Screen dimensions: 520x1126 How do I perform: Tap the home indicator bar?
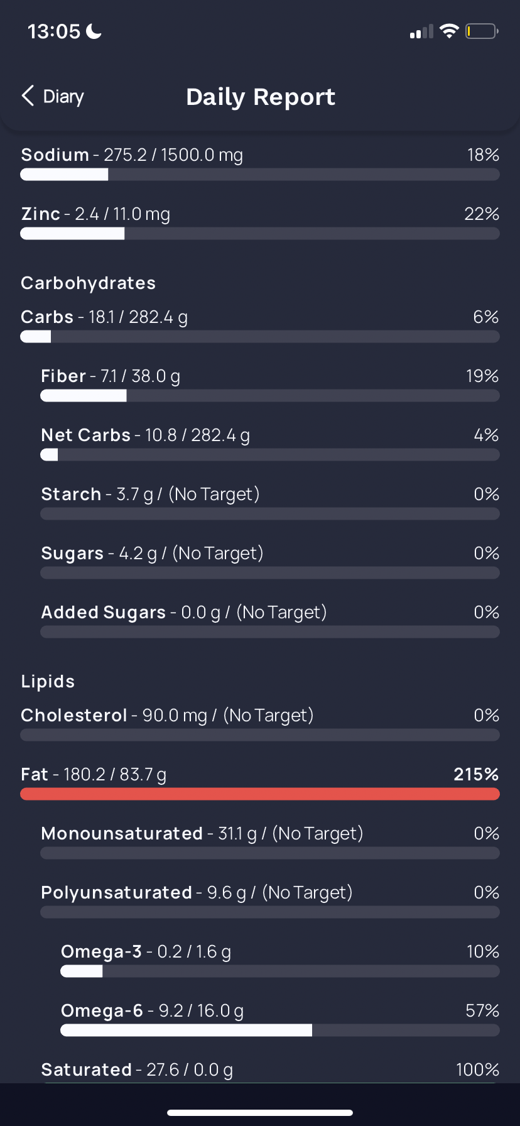260,1112
